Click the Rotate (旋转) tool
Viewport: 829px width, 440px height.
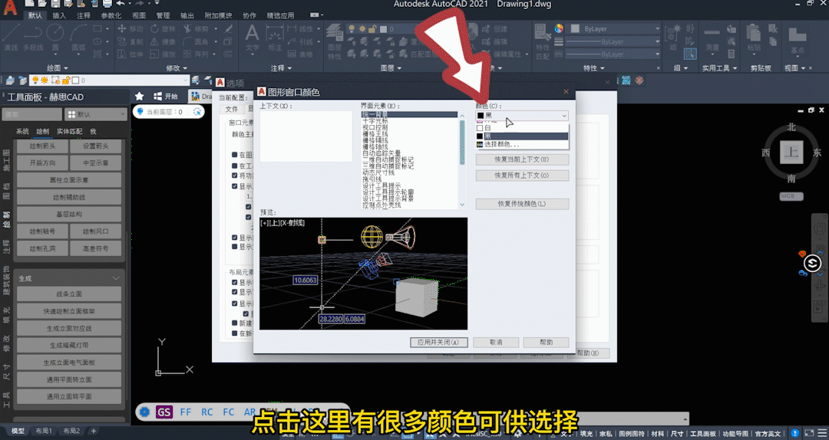point(163,28)
